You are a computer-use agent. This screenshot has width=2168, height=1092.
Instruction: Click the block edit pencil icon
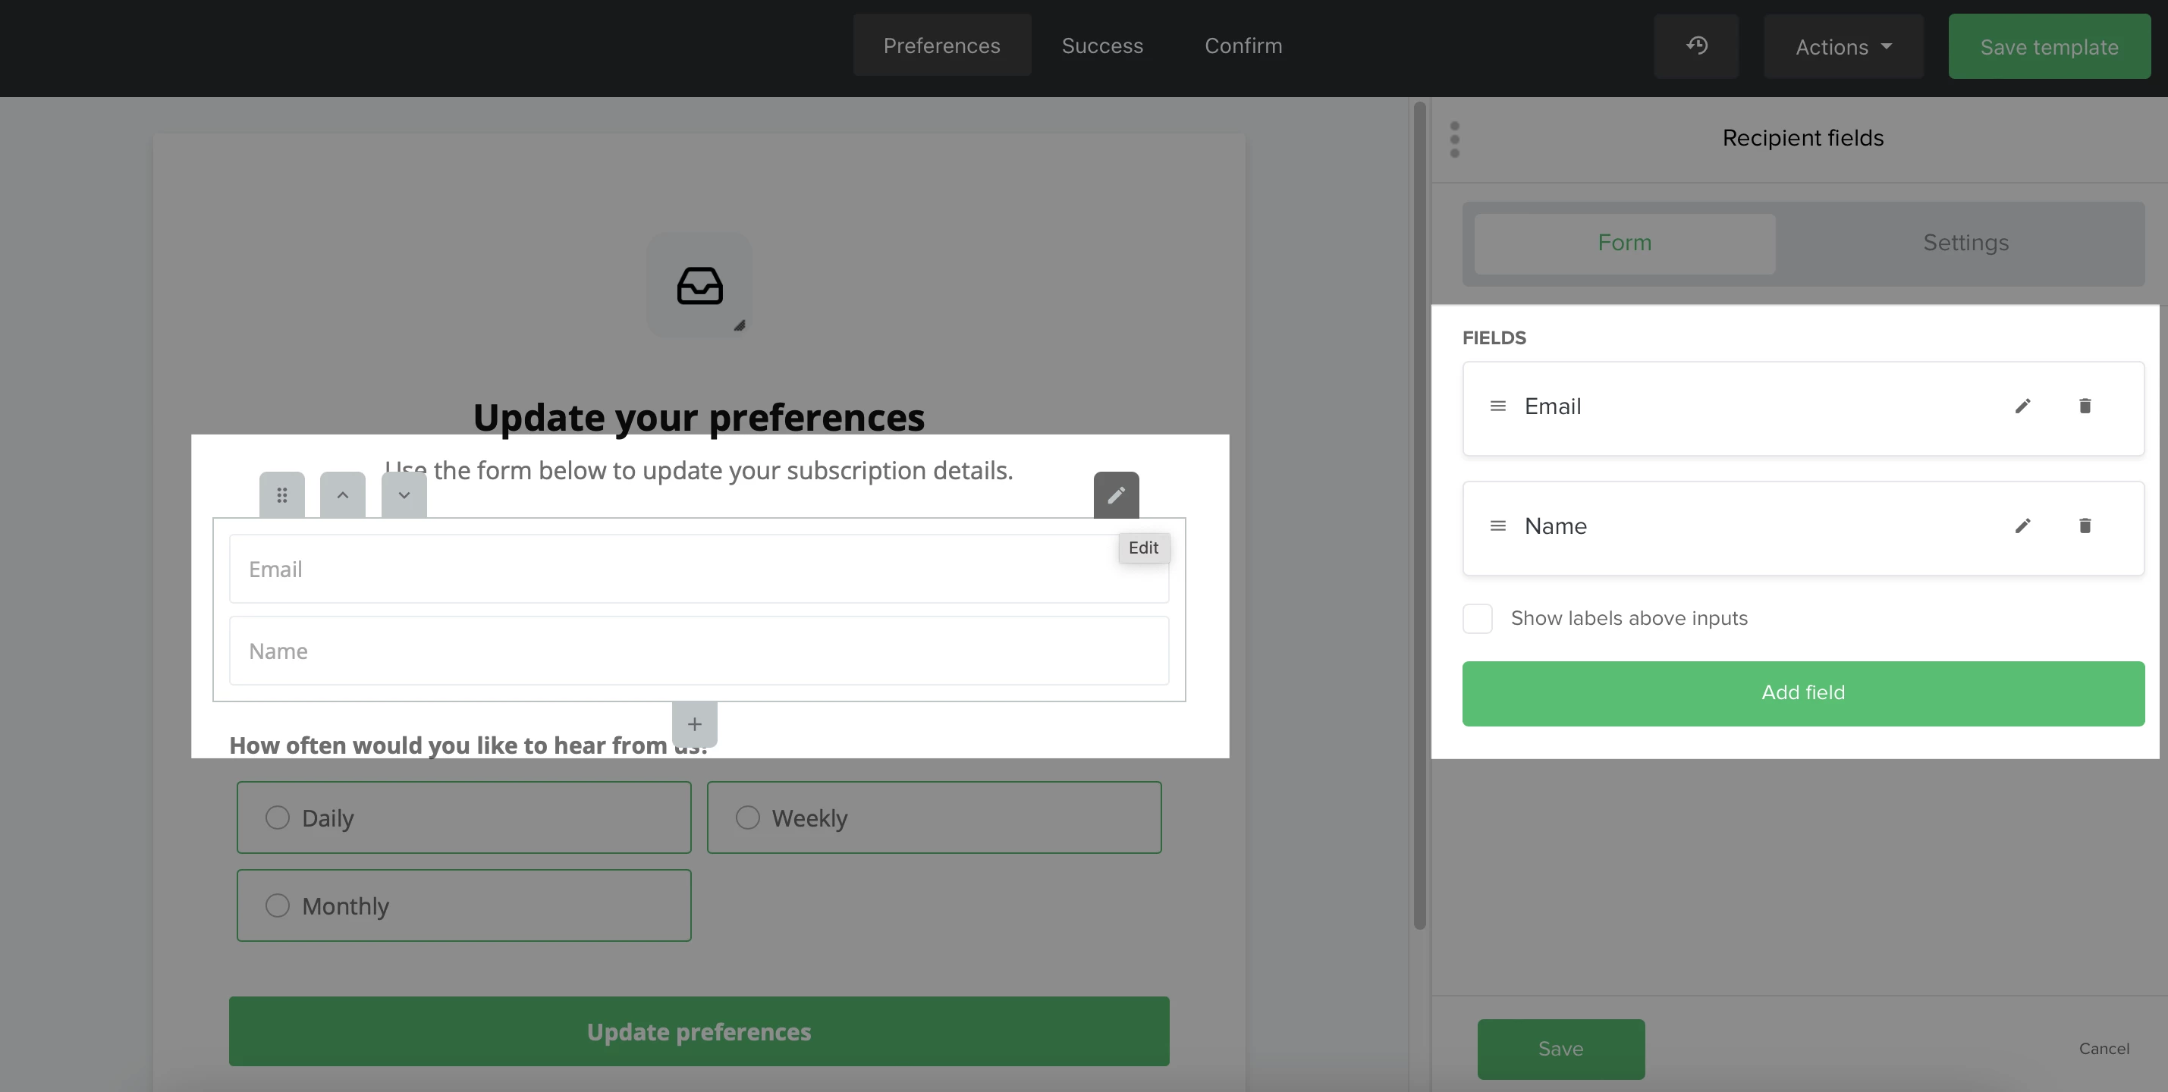1116,495
